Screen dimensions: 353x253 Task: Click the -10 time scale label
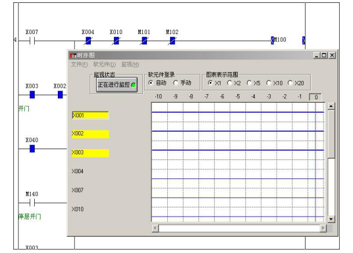158,96
